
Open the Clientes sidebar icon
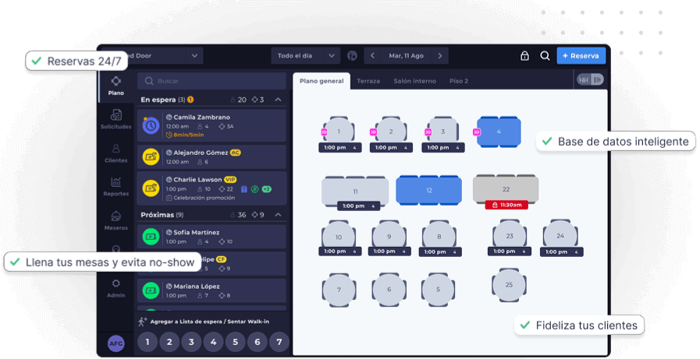115,152
